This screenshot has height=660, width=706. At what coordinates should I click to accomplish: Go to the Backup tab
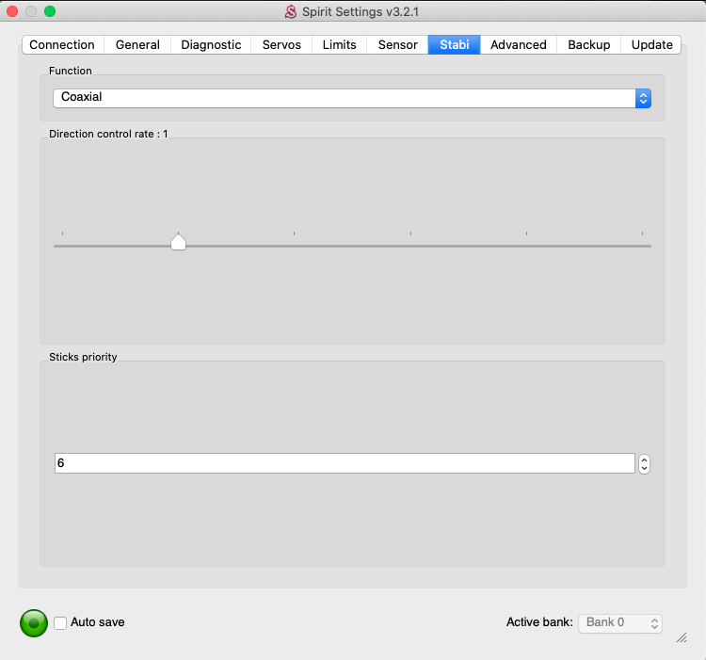tap(588, 44)
